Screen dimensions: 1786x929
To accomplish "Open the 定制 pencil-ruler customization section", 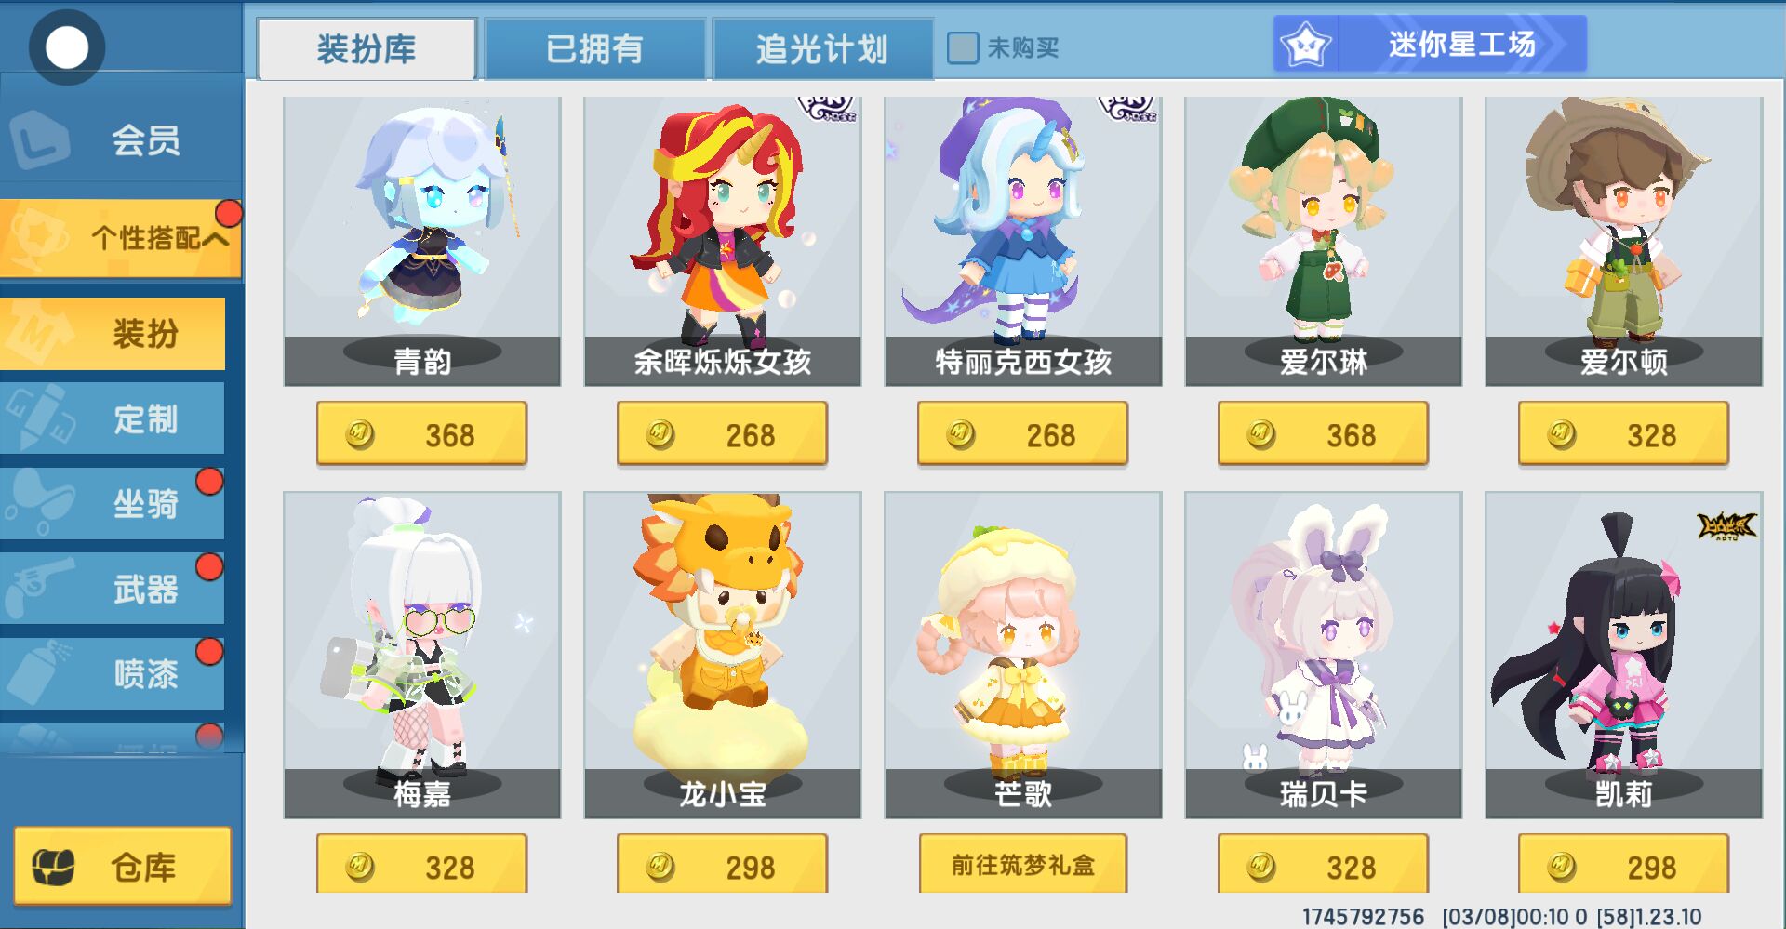I will pos(113,418).
